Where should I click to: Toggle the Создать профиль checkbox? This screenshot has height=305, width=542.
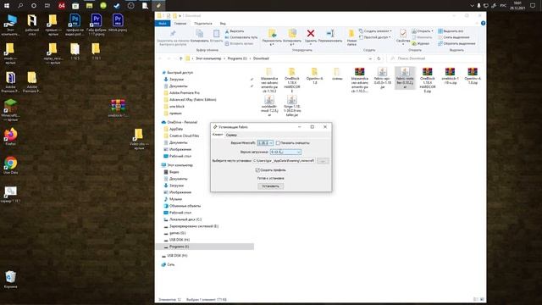257,169
